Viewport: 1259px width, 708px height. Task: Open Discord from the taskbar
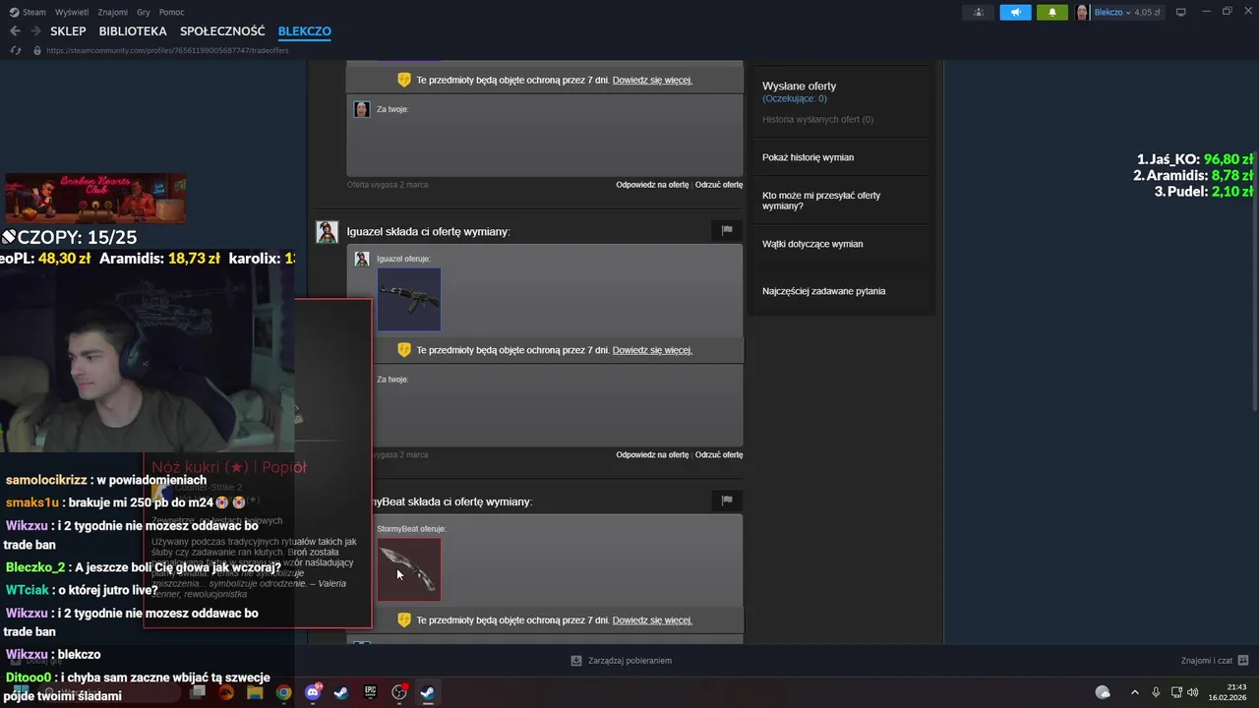point(313,692)
